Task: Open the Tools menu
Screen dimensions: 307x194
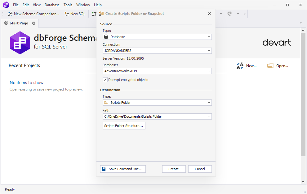Action: pos(68,5)
